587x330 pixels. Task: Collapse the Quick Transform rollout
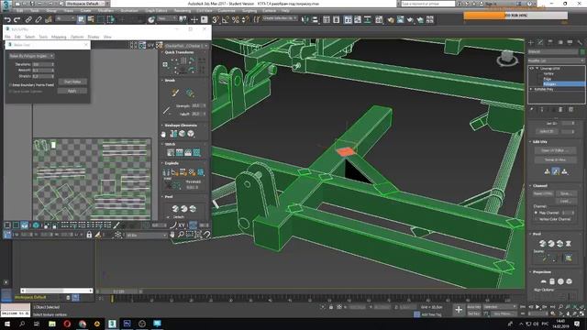180,52
